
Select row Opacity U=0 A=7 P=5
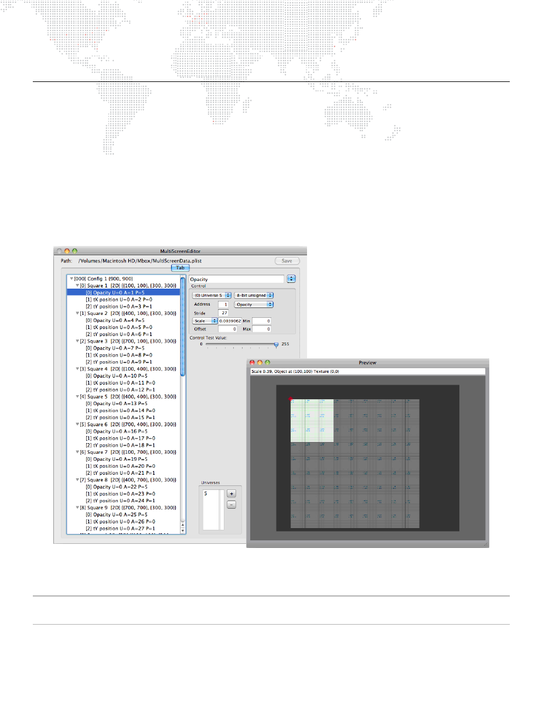(124, 348)
